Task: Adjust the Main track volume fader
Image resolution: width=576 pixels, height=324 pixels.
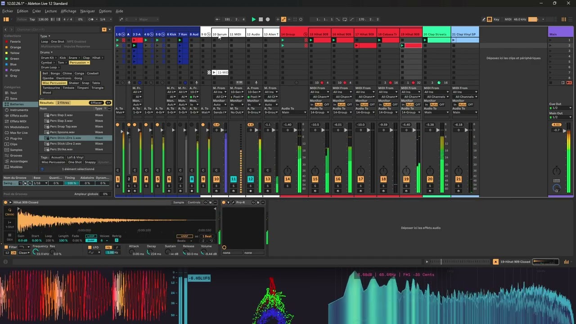Action: pos(564,130)
